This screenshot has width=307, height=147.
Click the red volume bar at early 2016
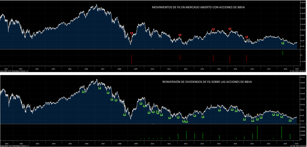pyautogui.click(x=247, y=58)
